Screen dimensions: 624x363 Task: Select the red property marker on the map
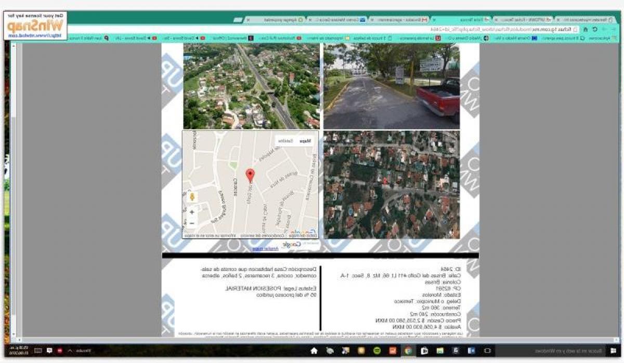click(250, 174)
